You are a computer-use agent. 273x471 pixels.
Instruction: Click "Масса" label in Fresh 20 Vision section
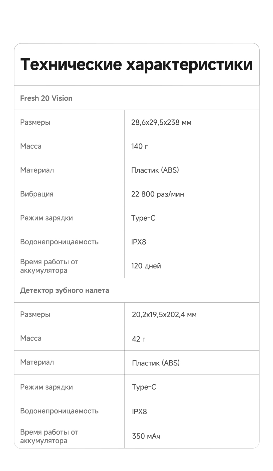click(x=31, y=146)
